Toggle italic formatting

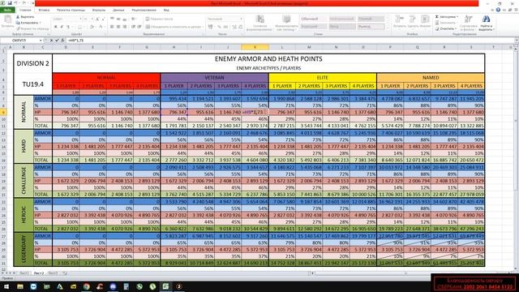point(62,27)
